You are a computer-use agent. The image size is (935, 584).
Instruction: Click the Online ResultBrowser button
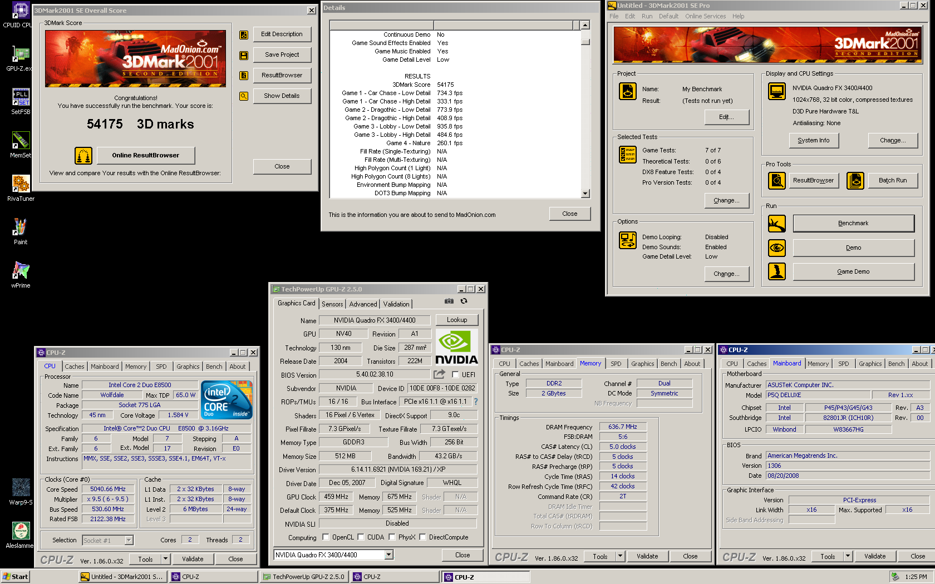146,156
